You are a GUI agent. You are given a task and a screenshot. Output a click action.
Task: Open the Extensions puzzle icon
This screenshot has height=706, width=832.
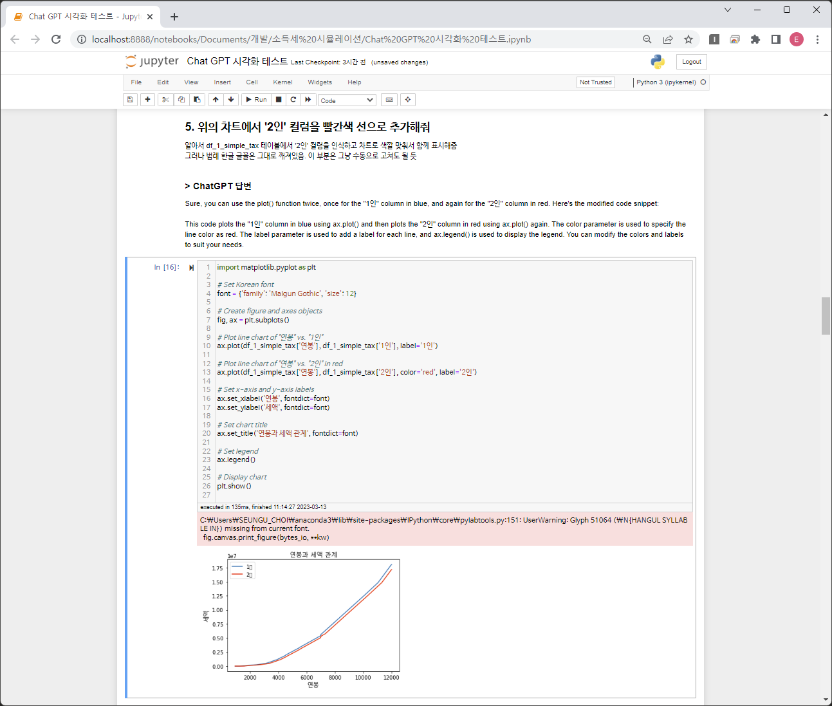[755, 39]
